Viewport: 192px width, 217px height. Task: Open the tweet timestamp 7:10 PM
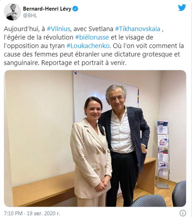13,213
